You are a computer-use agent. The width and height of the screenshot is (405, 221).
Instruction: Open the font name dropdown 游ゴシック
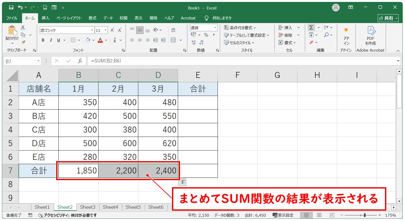pos(92,30)
